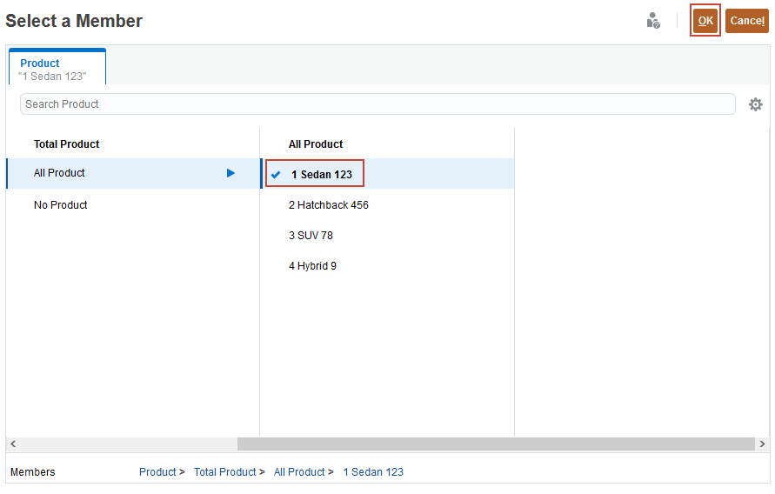Open Product in the Members breadcrumb
Viewport: 775px width, 494px height.
(157, 471)
